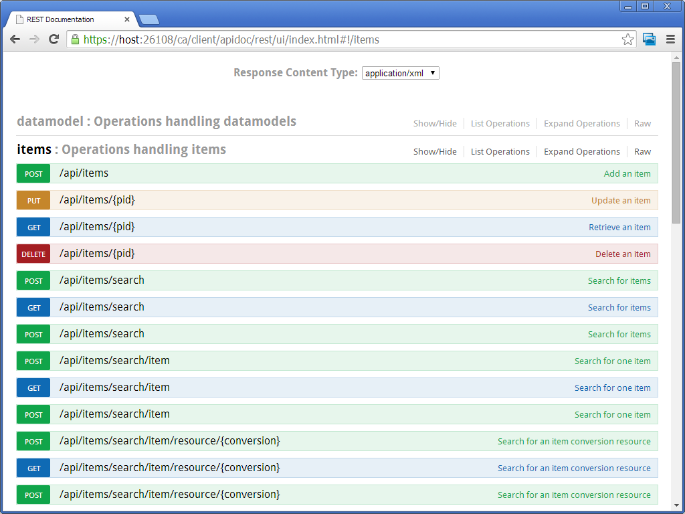Expand Operations for the items section

click(581, 152)
